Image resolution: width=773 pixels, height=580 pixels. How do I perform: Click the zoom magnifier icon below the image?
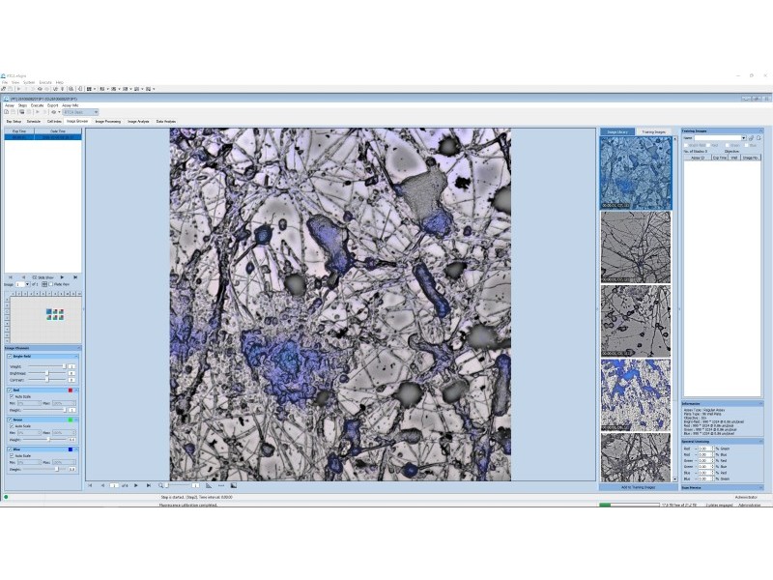(160, 486)
